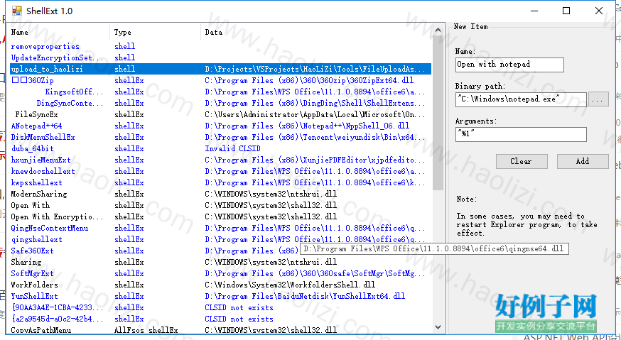Click the YunShellExt64.dll data path

pos(305,296)
